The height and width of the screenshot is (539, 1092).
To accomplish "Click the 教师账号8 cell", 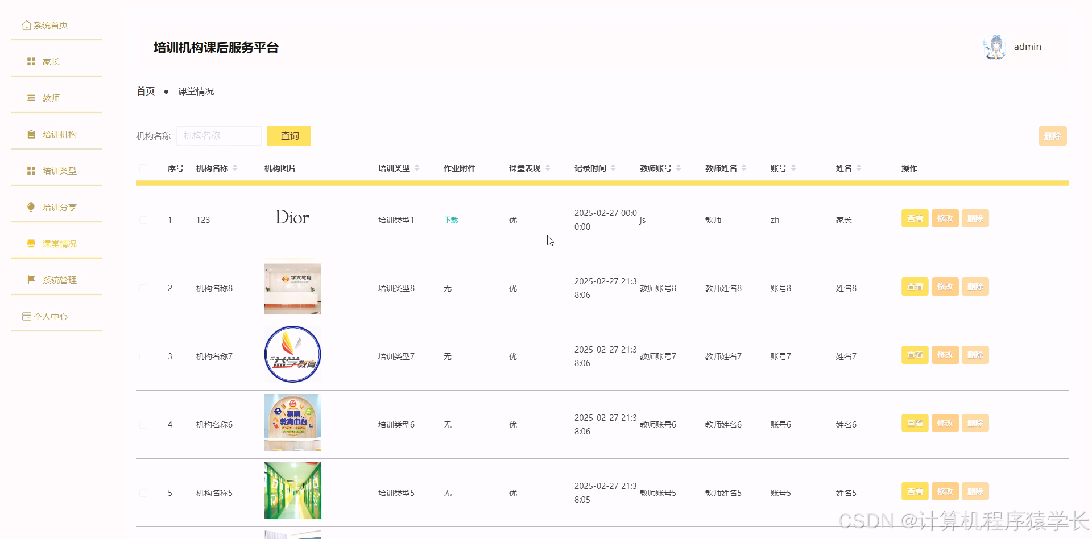I will tap(658, 288).
